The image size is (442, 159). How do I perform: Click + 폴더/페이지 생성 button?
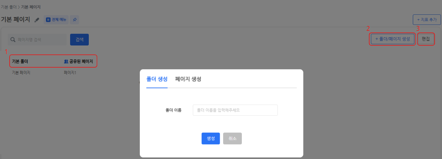[392, 39]
